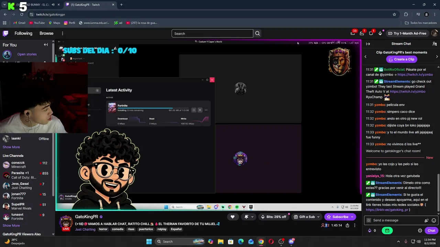Click Try 1-Month Ad-Free button
Viewport: 440px width, 247px height.
(407, 33)
